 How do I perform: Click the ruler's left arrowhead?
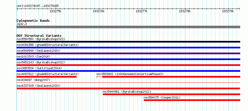17,9
